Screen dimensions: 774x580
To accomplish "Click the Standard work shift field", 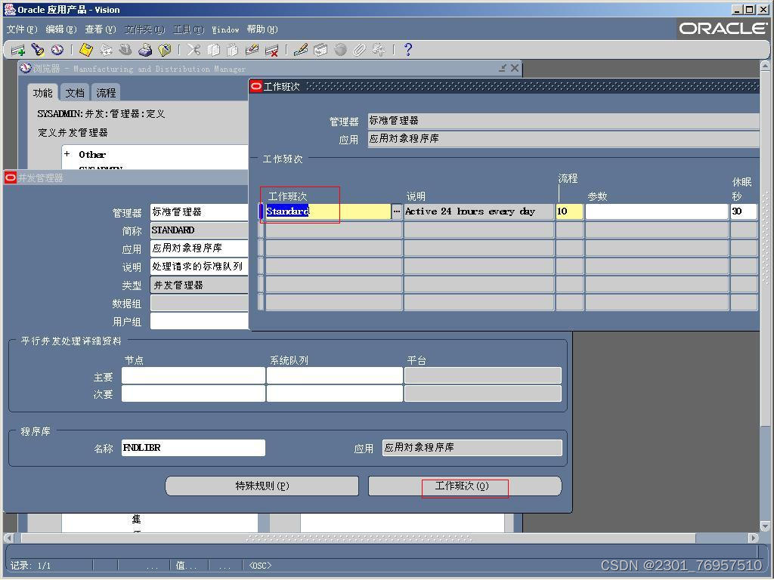I will (x=328, y=211).
